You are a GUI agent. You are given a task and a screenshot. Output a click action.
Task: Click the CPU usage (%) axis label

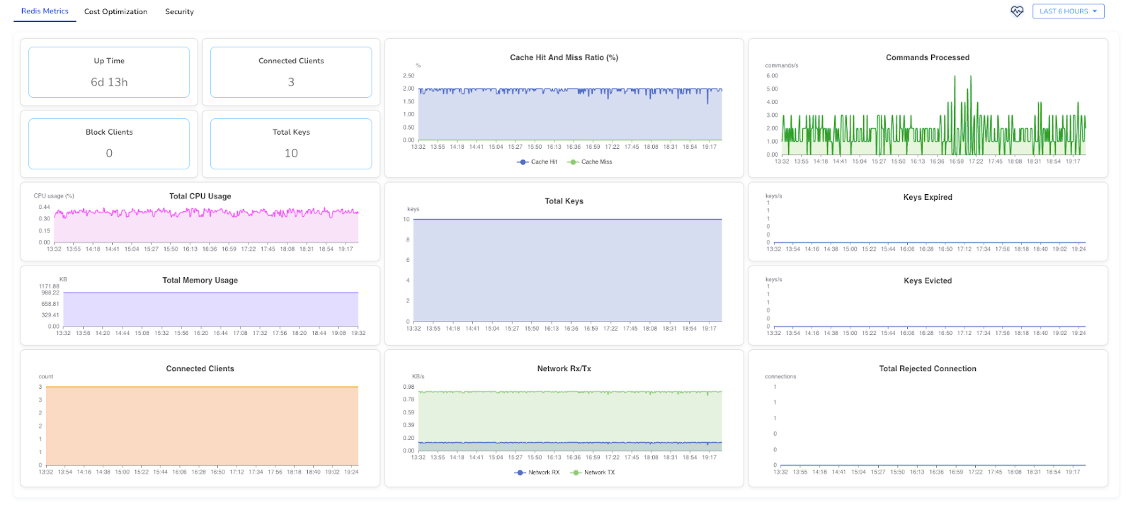54,196
